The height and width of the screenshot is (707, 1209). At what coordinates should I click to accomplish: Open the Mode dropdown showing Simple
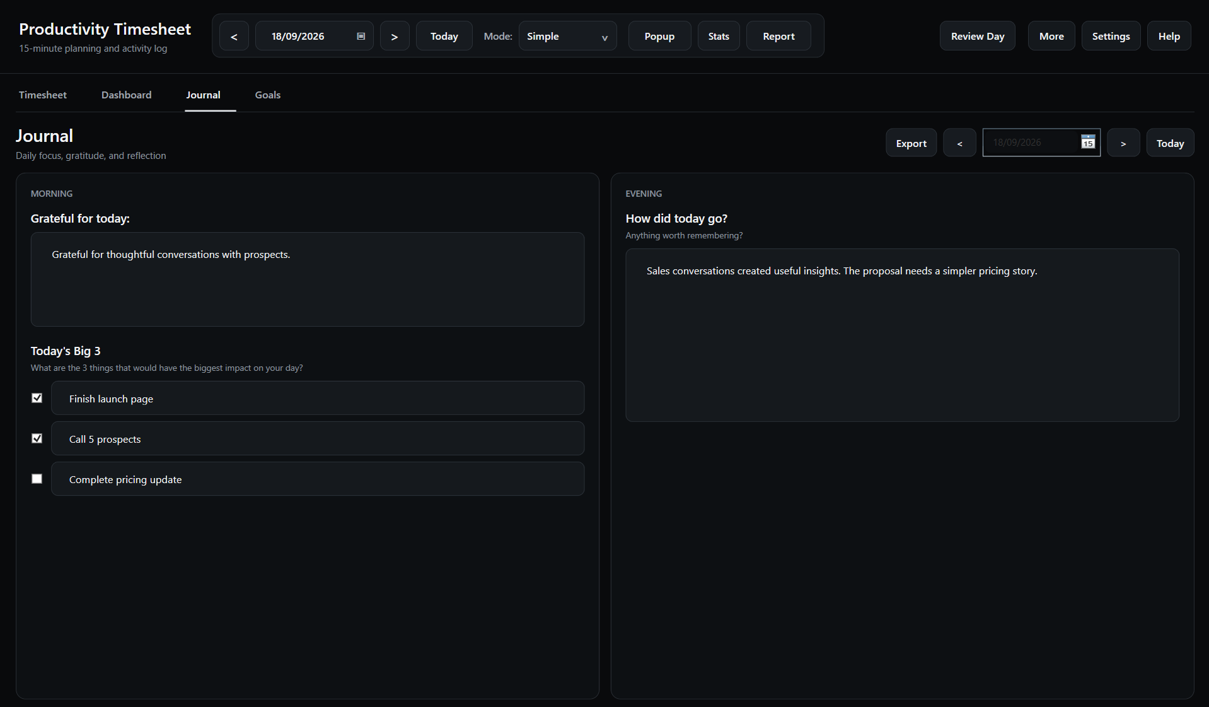tap(567, 36)
